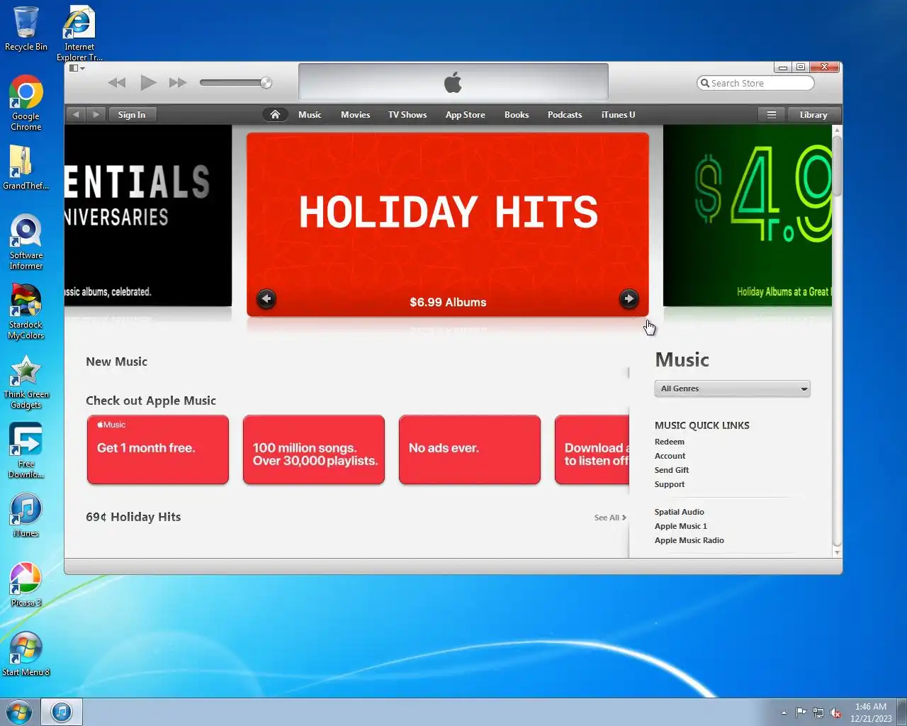Image resolution: width=907 pixels, height=726 pixels.
Task: Click See All for 69¢ Holiday Hits
Action: [x=610, y=518]
